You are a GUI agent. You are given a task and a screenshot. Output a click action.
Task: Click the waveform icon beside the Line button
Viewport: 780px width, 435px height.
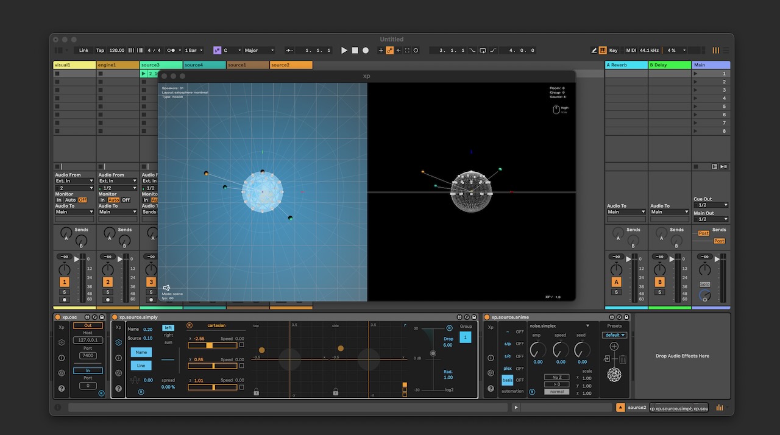click(135, 380)
